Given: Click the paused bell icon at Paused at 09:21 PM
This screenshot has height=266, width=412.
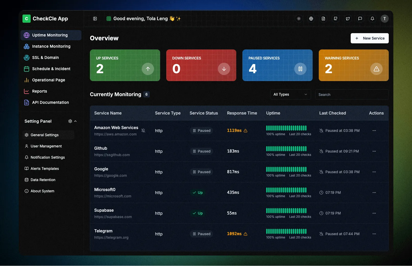Looking at the screenshot, I should (321, 151).
